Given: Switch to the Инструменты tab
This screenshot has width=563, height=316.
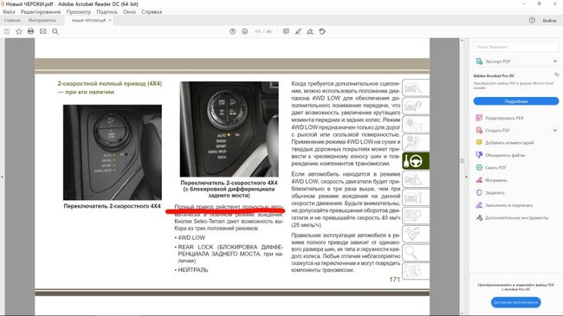Looking at the screenshot, I should [42, 21].
